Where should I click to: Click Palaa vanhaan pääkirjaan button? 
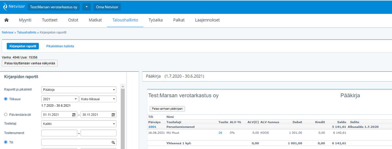167,109
